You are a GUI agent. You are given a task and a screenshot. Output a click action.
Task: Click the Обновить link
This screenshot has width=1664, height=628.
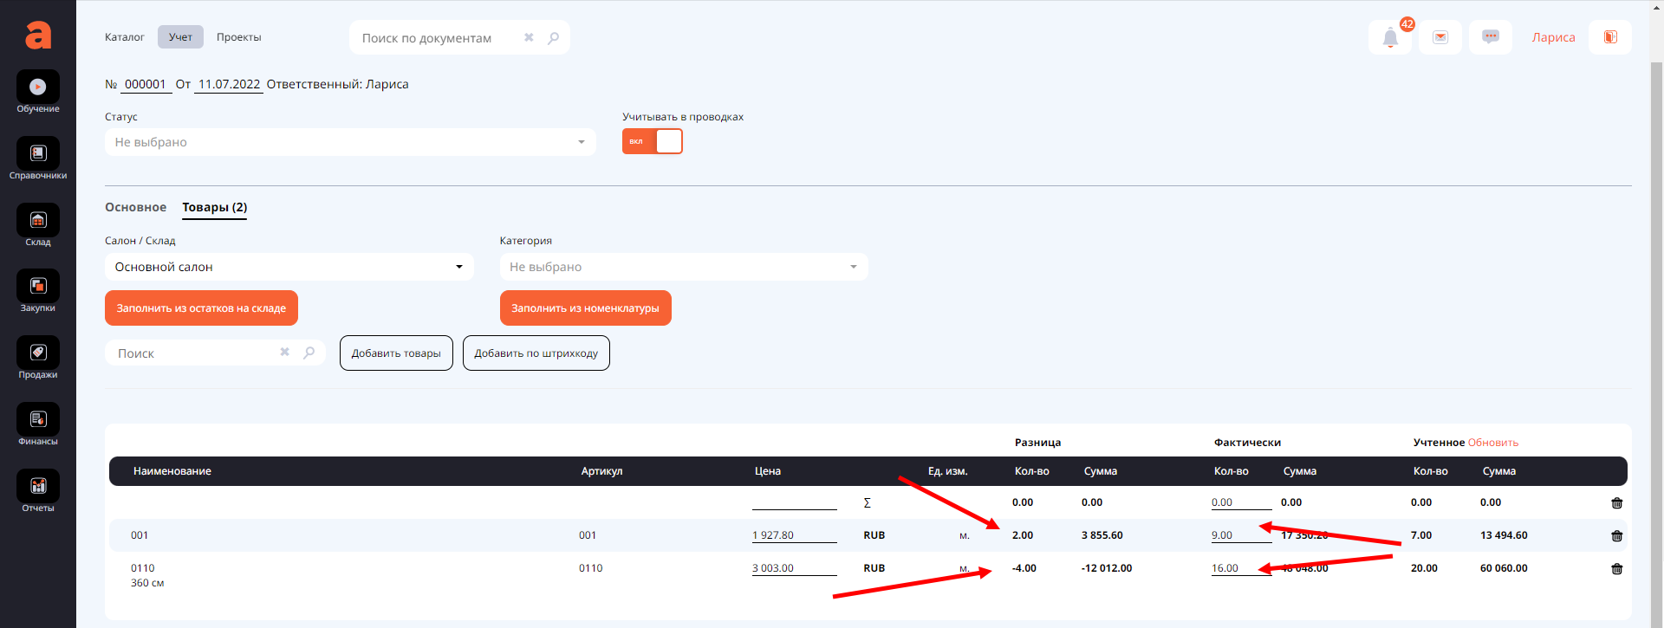click(1492, 443)
